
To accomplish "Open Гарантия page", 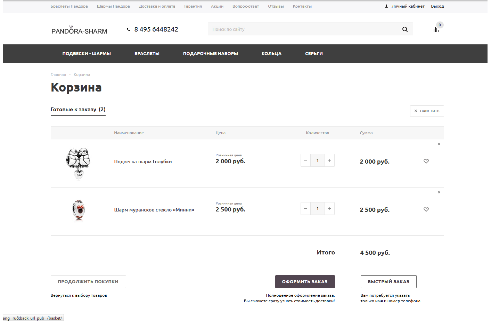I will (x=193, y=6).
